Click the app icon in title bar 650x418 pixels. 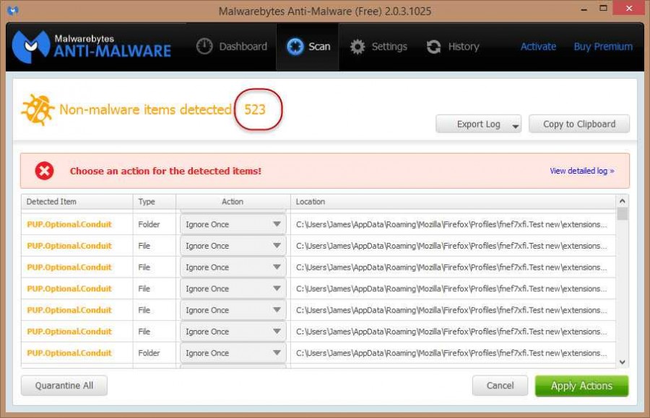tap(13, 10)
